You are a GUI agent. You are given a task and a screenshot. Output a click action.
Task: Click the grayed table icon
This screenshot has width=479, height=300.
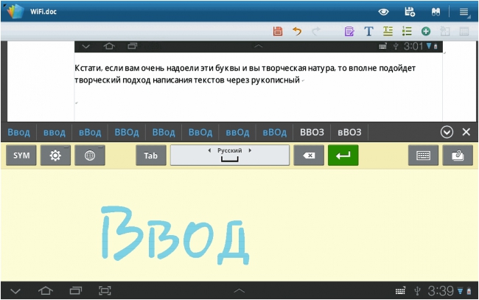coord(464,31)
